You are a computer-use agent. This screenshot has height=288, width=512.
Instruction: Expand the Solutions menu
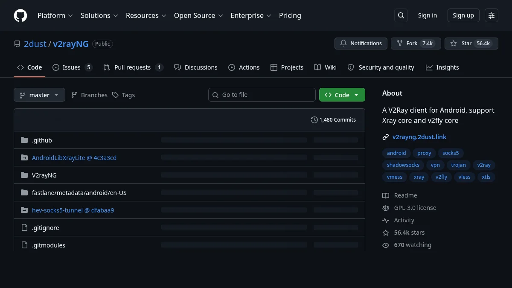[x=99, y=15]
